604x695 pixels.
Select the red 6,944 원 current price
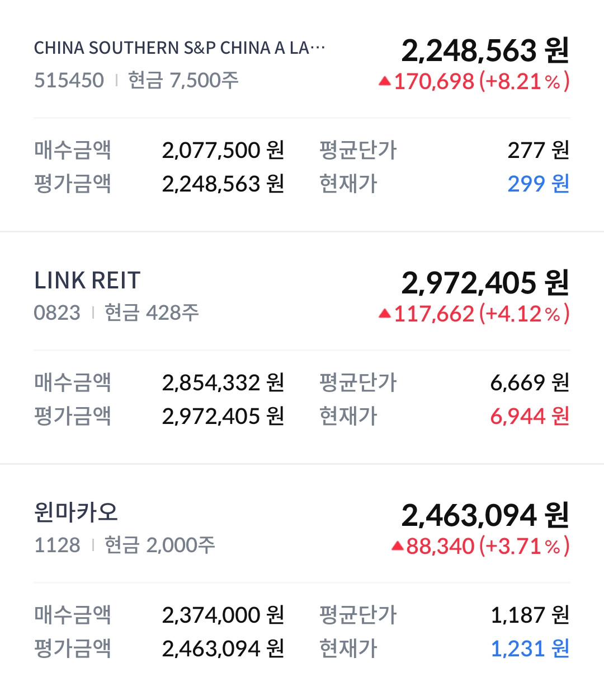(x=529, y=416)
